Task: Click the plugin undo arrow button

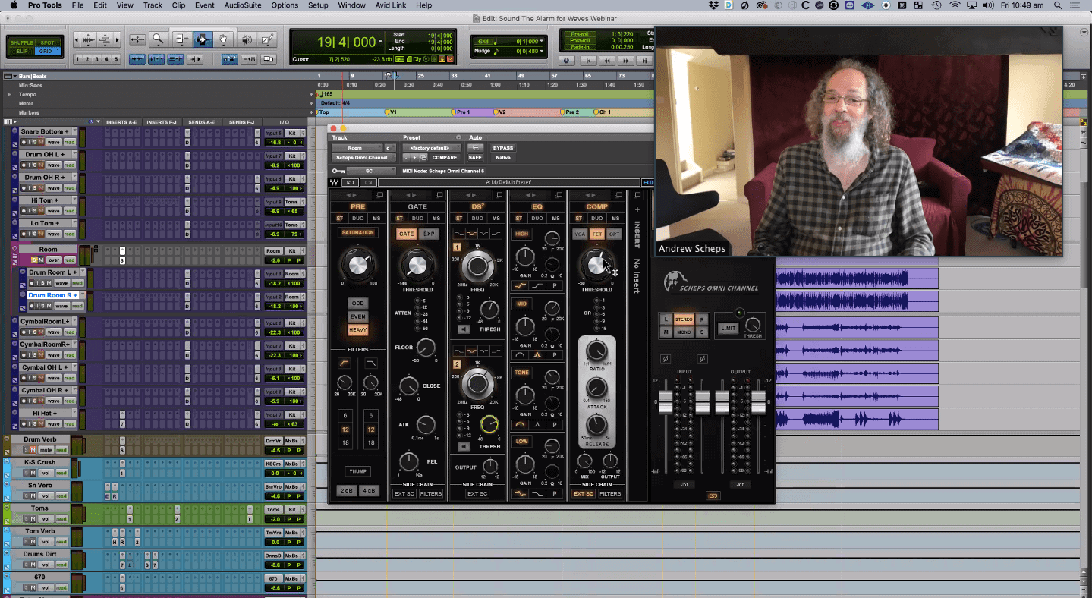Action: tap(350, 182)
